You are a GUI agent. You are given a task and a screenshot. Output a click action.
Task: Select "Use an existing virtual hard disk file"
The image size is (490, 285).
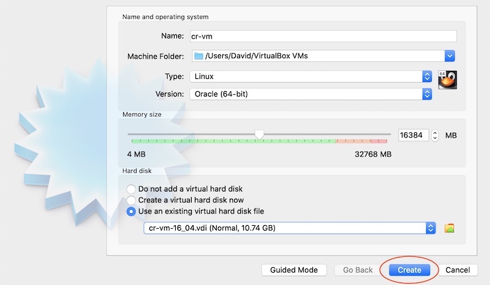(131, 212)
